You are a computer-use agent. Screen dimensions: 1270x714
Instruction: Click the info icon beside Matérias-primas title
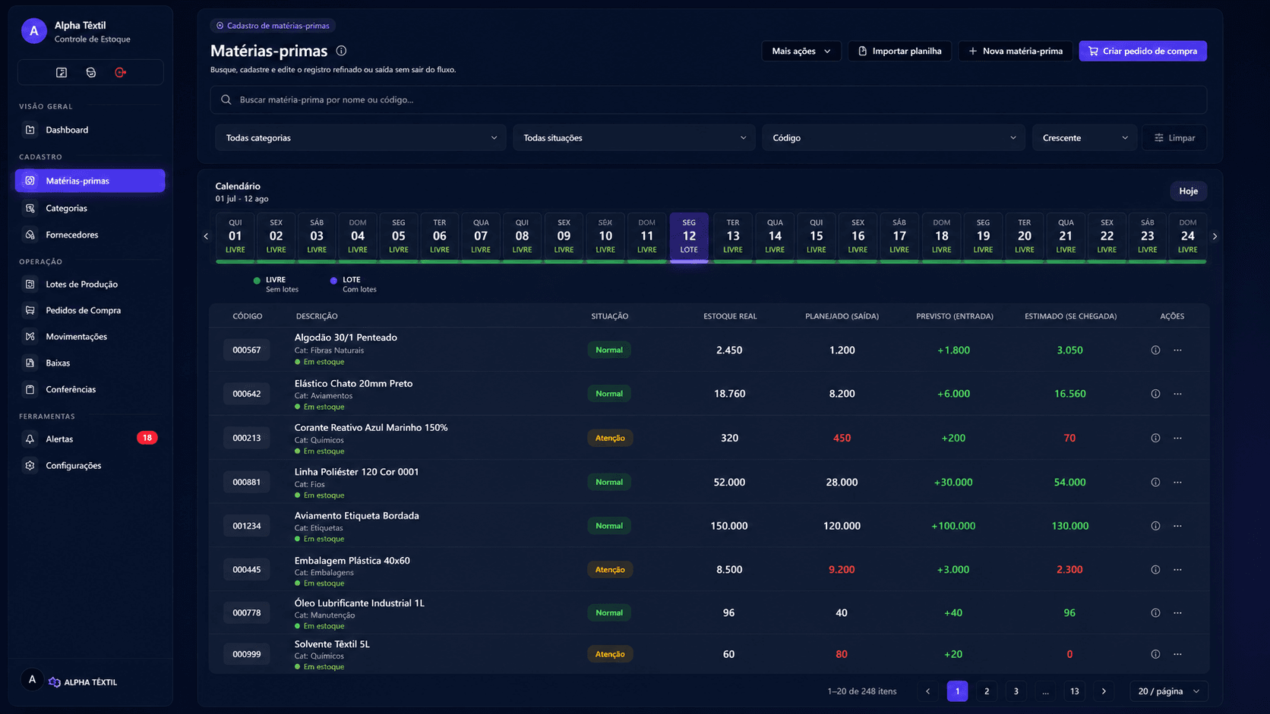point(342,51)
